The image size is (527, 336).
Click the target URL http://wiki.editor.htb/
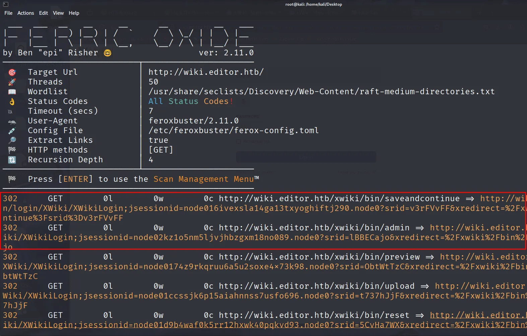tap(206, 72)
